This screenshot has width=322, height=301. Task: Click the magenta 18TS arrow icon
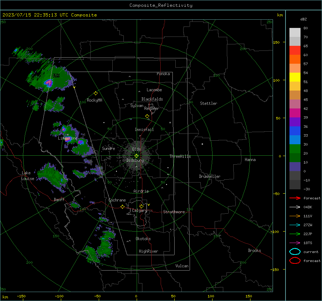pyautogui.click(x=295, y=243)
